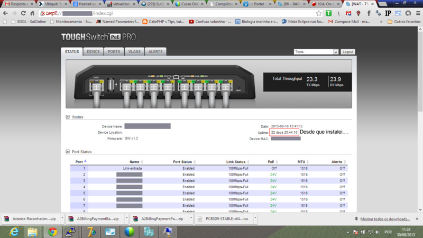Reload the page with the refresh icon
The image size is (423, 238).
(23, 13)
